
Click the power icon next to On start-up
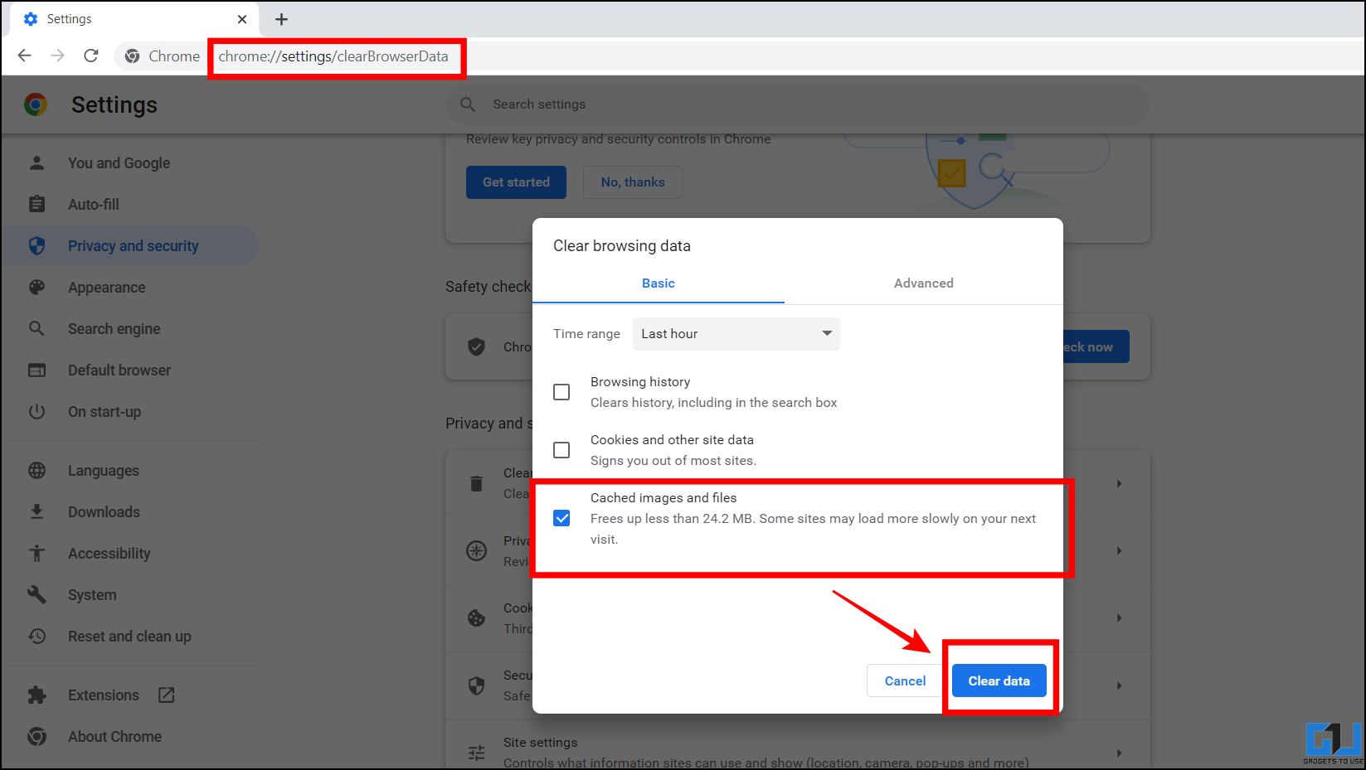(36, 411)
